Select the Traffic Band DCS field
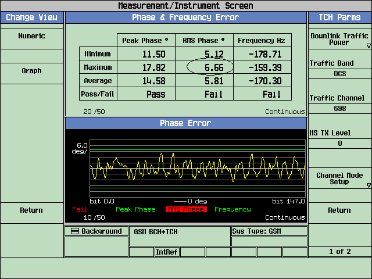 (339, 74)
